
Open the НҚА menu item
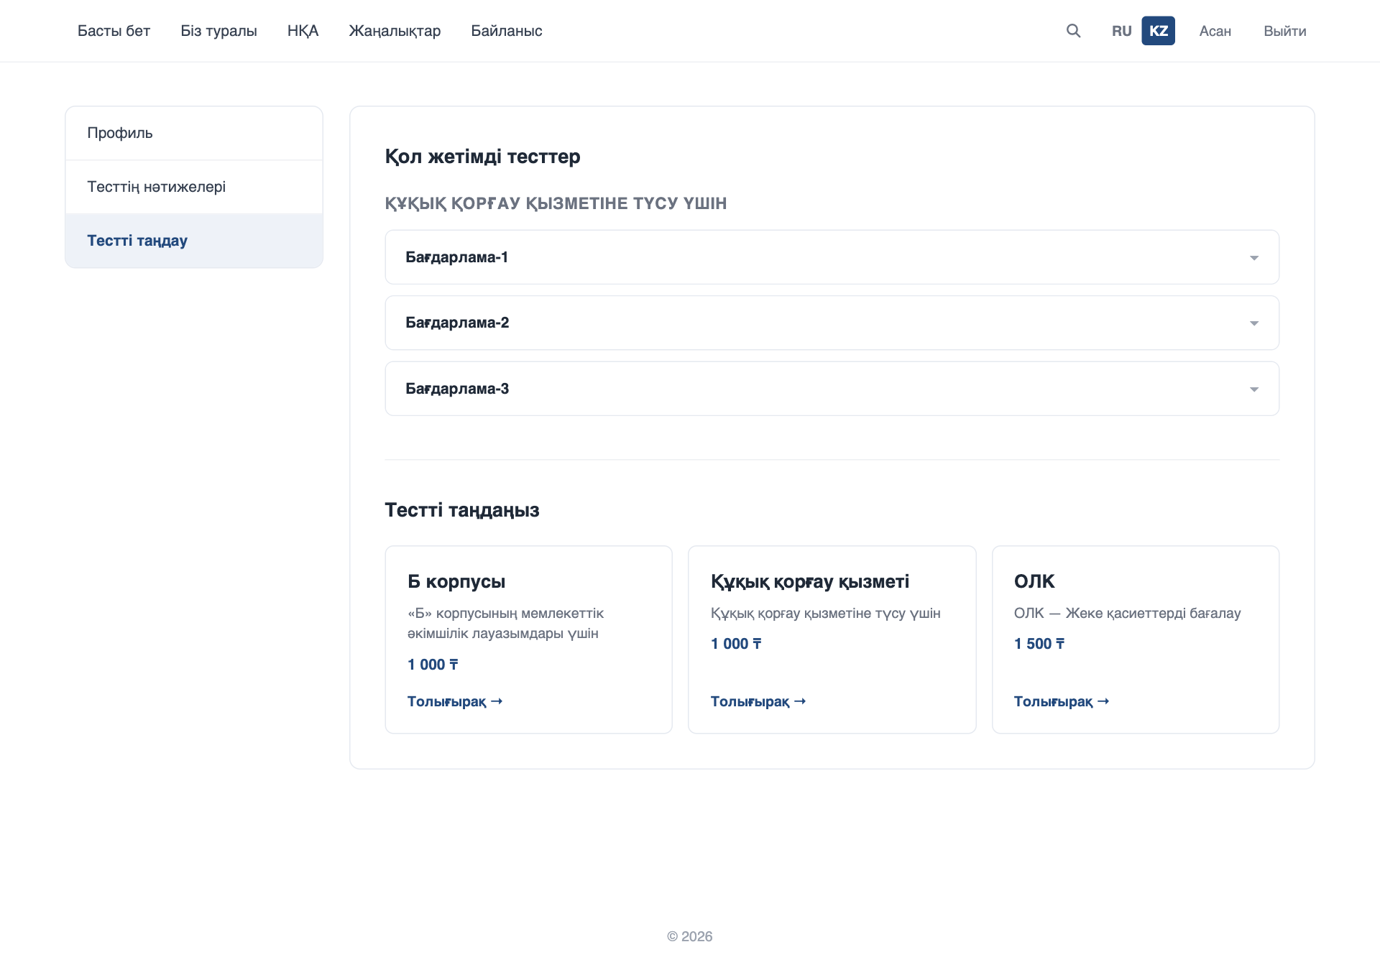[303, 31]
